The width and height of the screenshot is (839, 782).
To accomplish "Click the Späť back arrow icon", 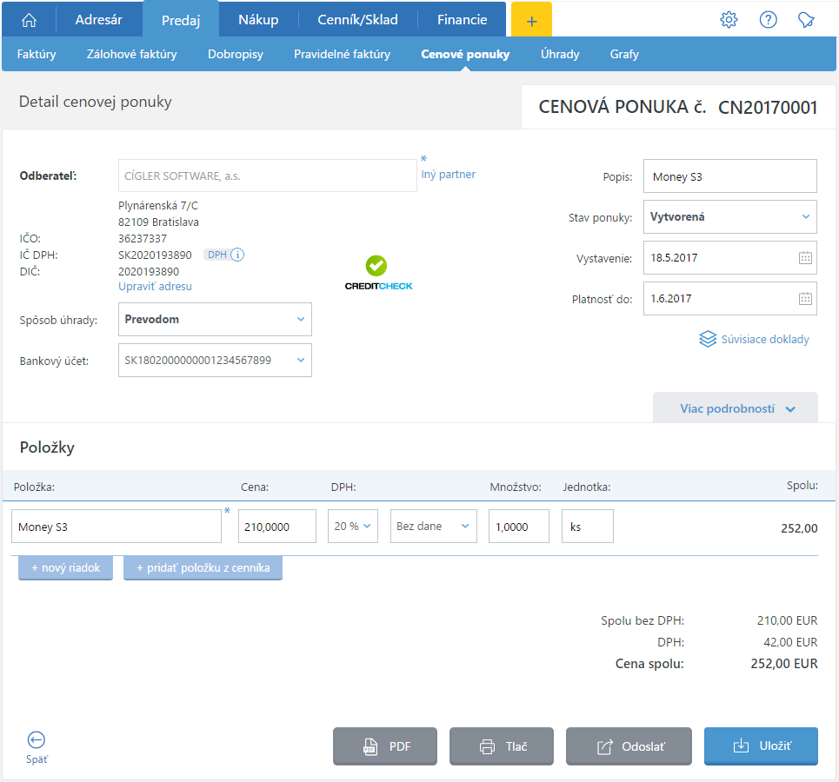I will [x=37, y=740].
